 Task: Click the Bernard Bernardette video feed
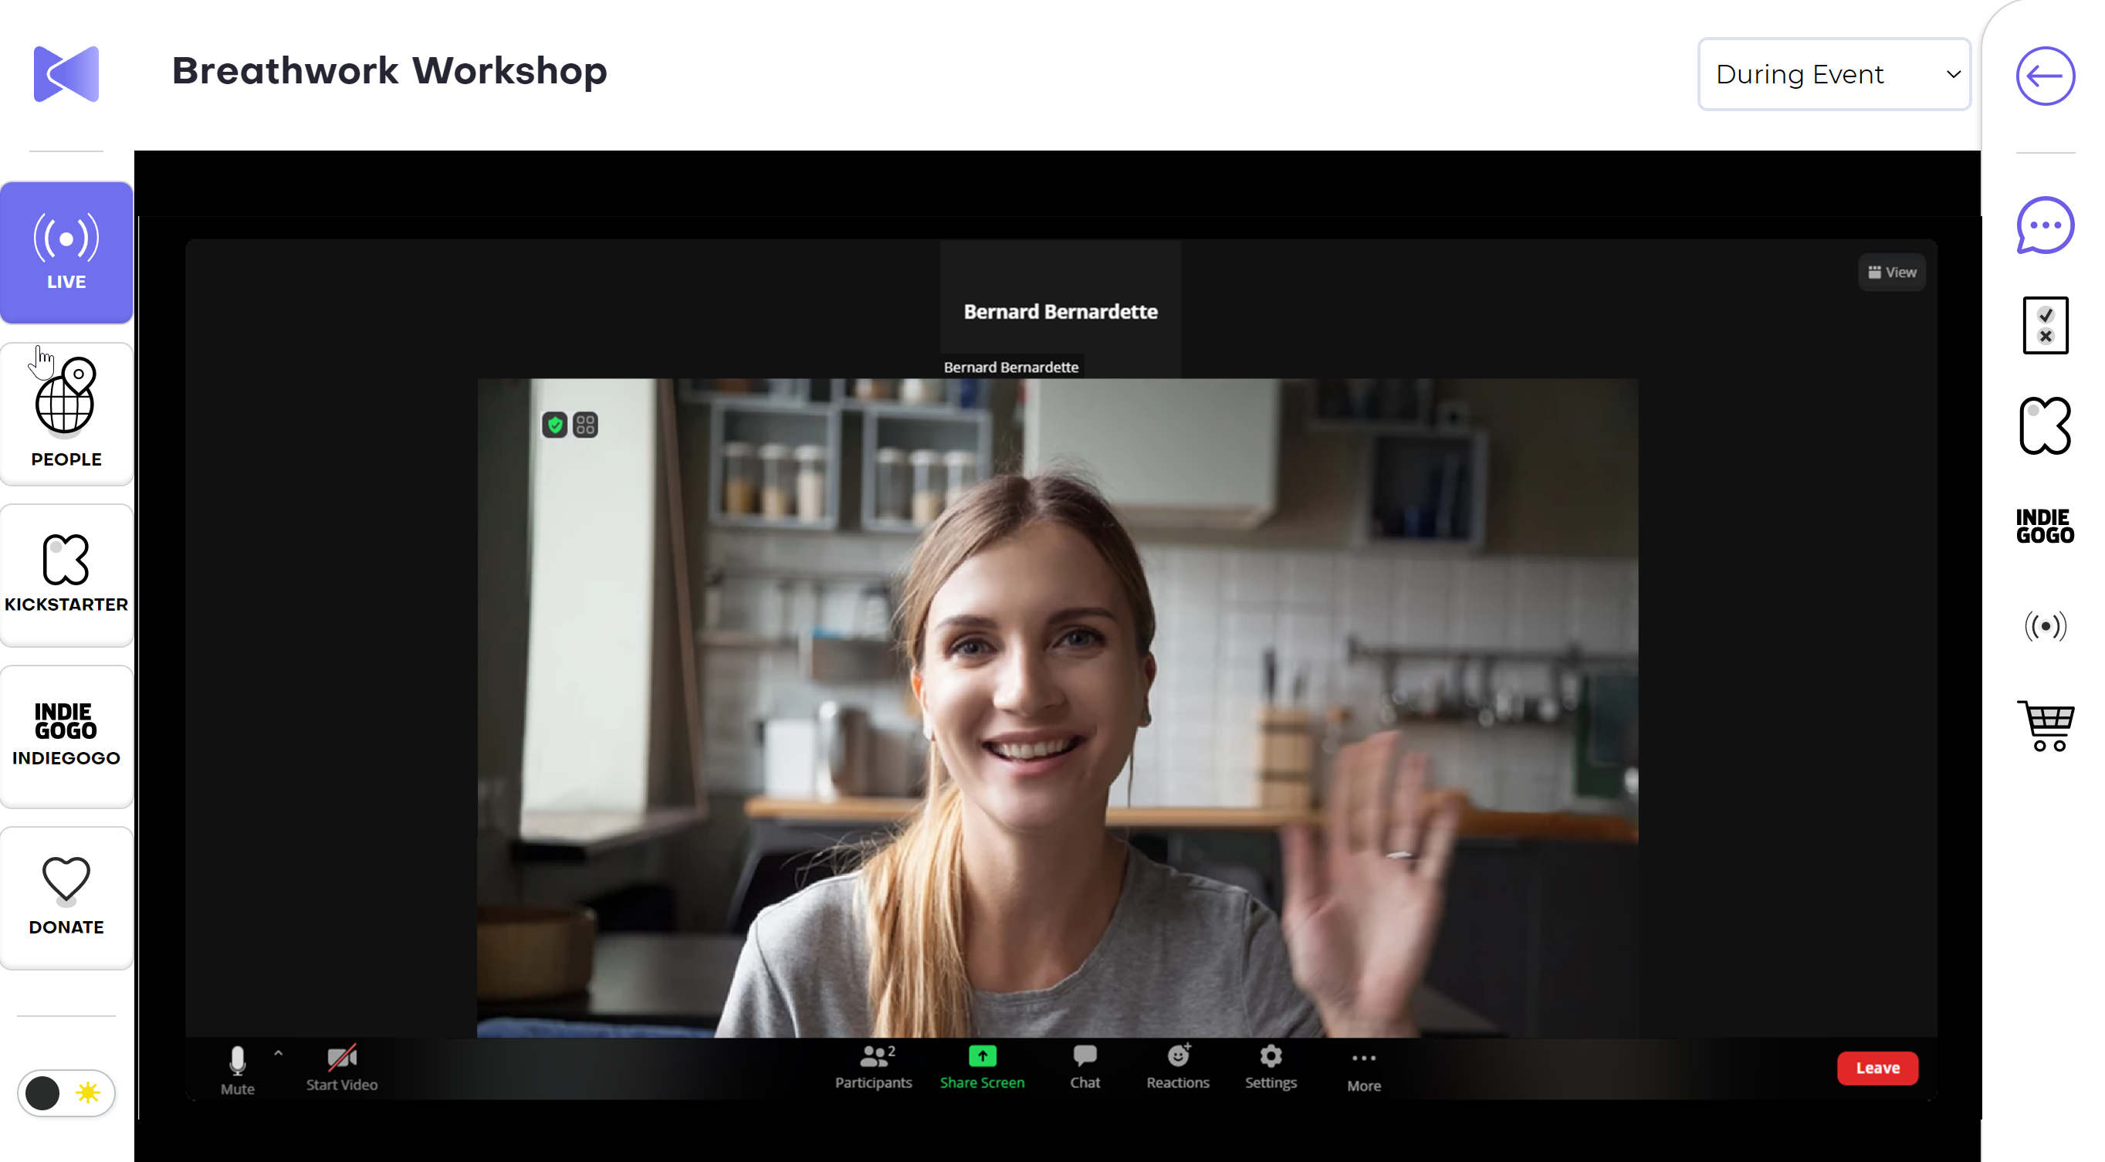point(1057,706)
